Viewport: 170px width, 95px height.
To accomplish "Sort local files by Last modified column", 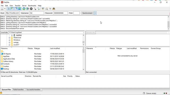I will point(57,49).
